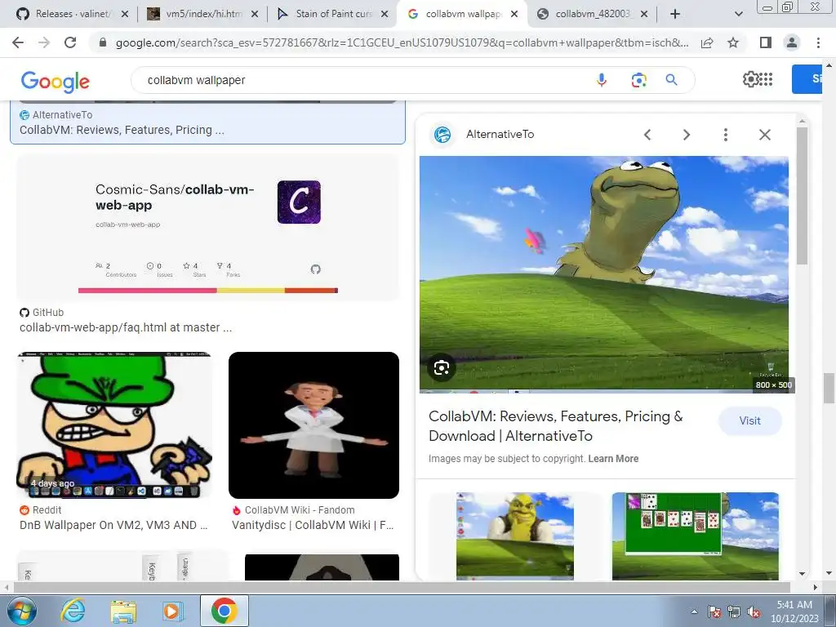836x627 pixels.
Task: Click the page vertical scrollbar thumb
Action: pyautogui.click(x=829, y=388)
